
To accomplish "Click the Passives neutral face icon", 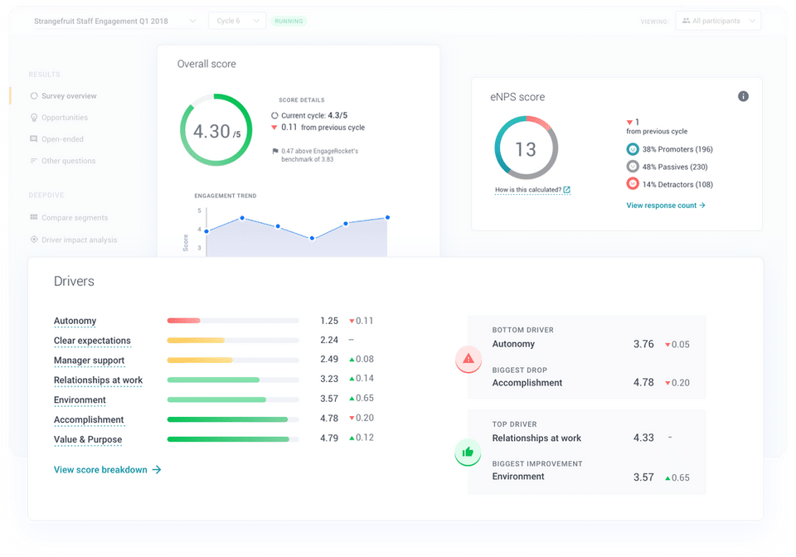I will (633, 167).
